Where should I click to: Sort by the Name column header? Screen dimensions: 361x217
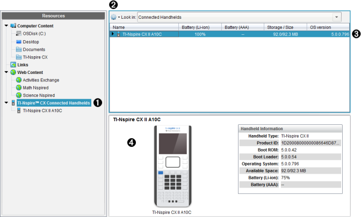pyautogui.click(x=143, y=27)
